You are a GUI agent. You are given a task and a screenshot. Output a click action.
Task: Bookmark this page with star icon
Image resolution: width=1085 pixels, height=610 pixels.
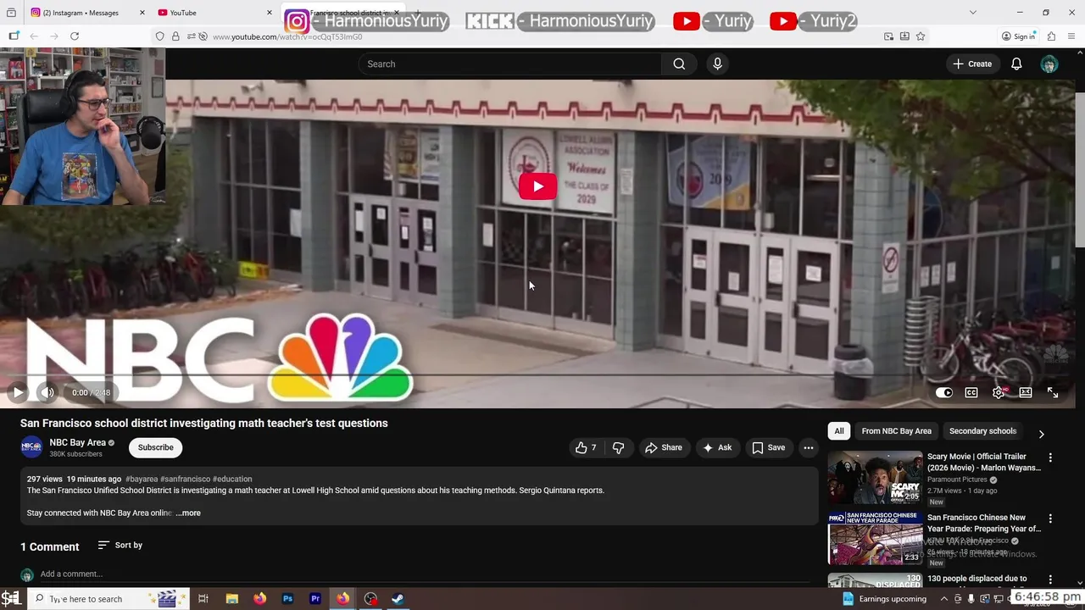[921, 36]
